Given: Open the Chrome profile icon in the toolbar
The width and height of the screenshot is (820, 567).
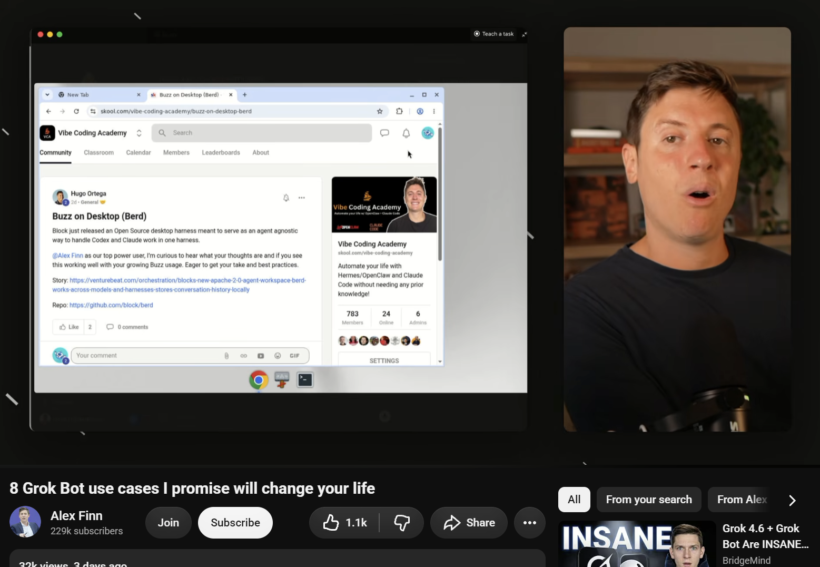Looking at the screenshot, I should click(420, 111).
